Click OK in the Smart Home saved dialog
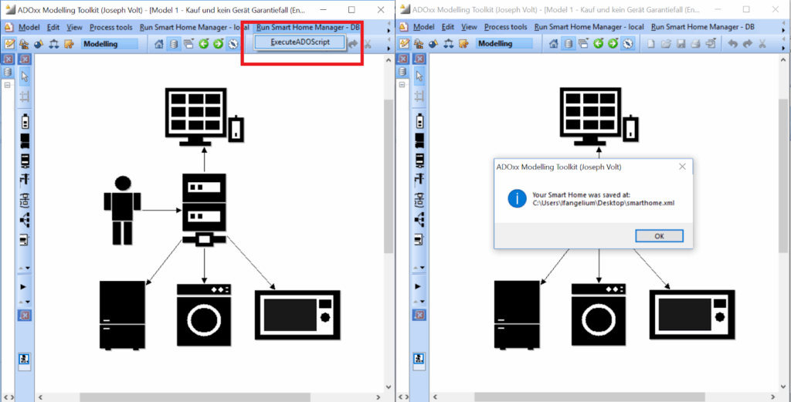The height and width of the screenshot is (402, 791). coord(659,236)
